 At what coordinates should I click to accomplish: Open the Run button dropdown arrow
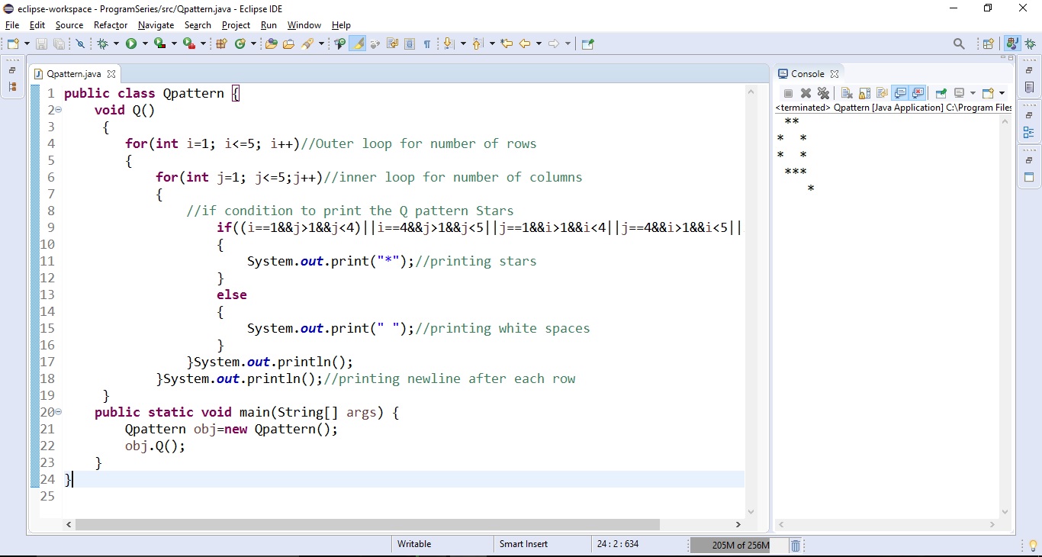[x=144, y=43]
